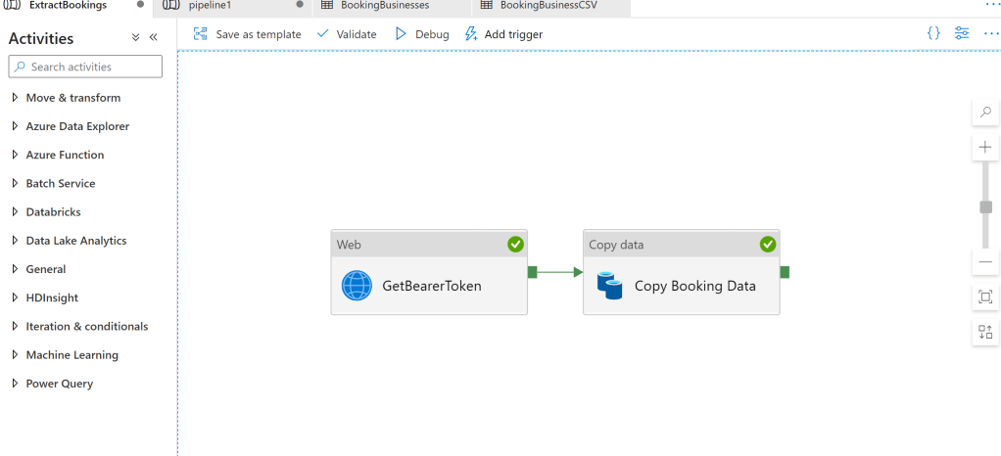Hide the Activities pane with the double-left arrow
Viewport: 1001px width, 456px height.
tap(153, 37)
